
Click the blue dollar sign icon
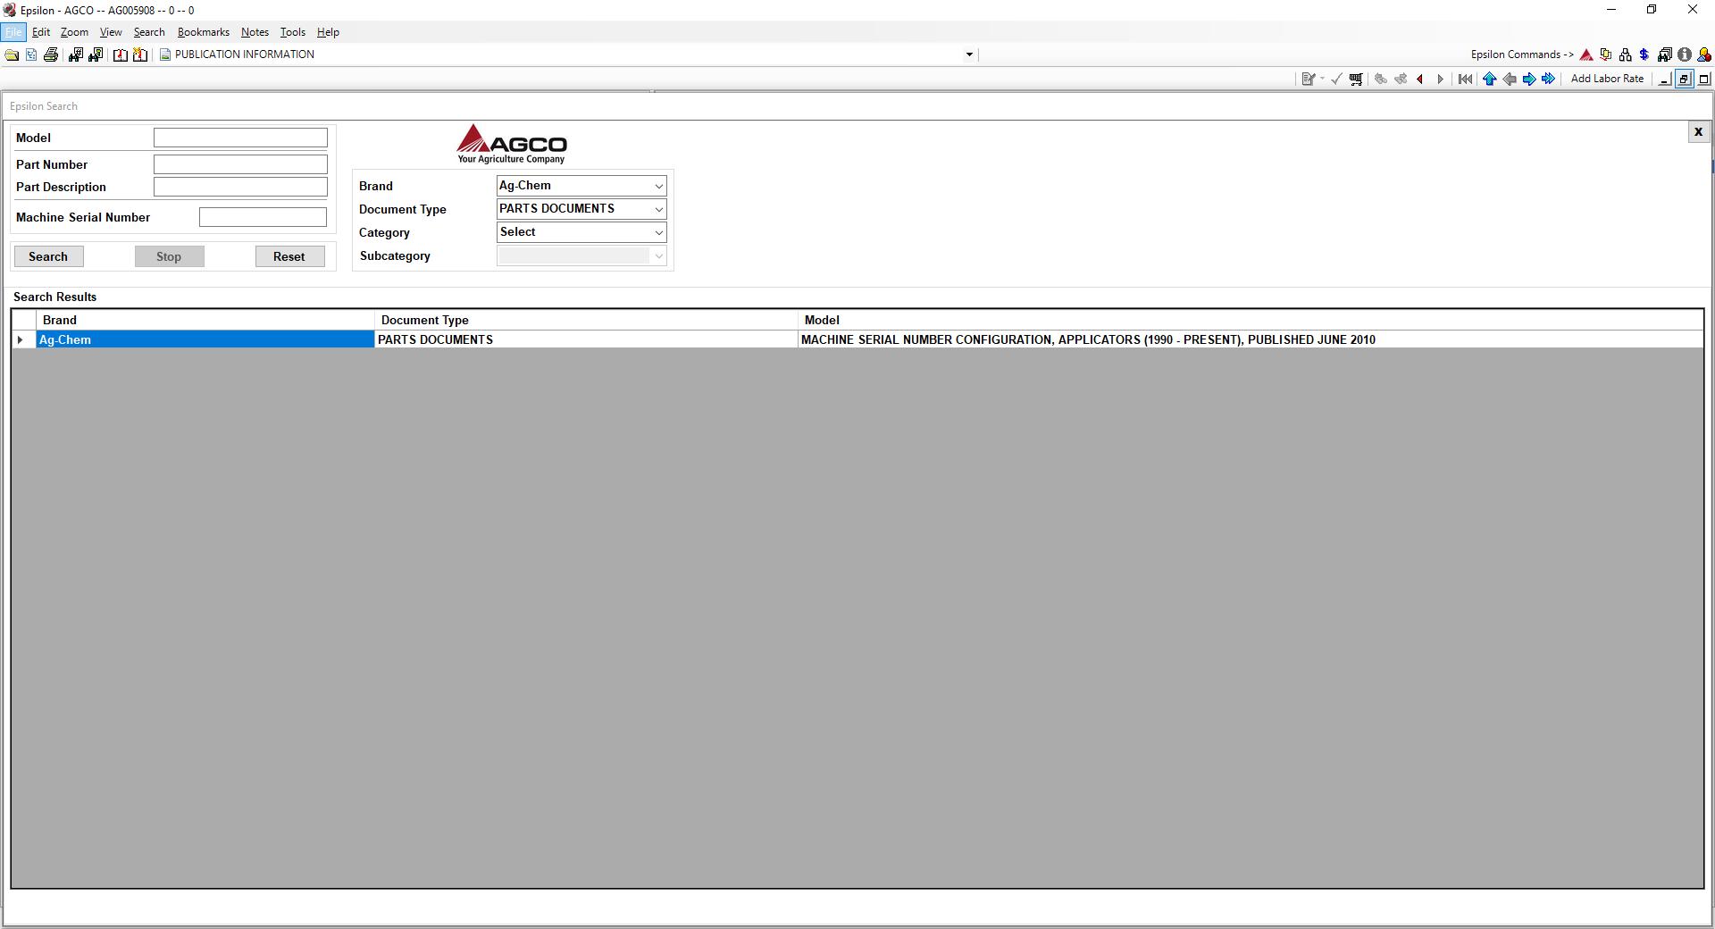point(1644,54)
